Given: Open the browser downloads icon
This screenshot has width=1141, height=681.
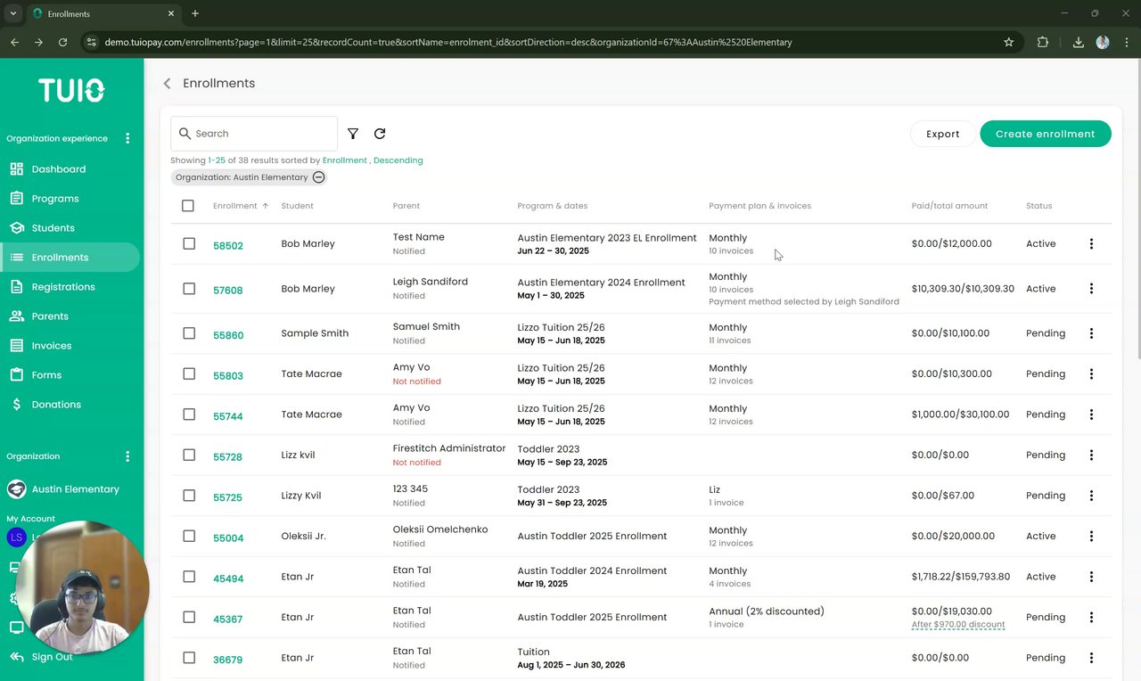Looking at the screenshot, I should click(x=1078, y=42).
